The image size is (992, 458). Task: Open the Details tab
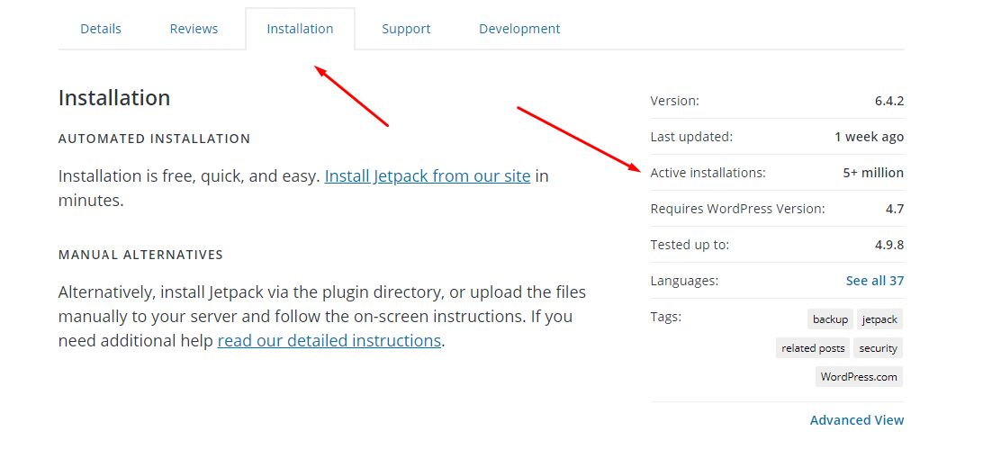[x=101, y=29]
